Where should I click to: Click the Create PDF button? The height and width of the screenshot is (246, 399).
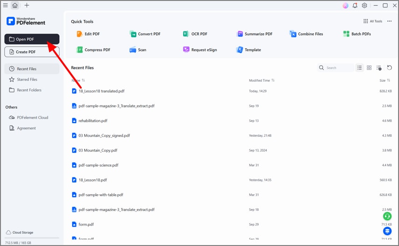point(32,52)
